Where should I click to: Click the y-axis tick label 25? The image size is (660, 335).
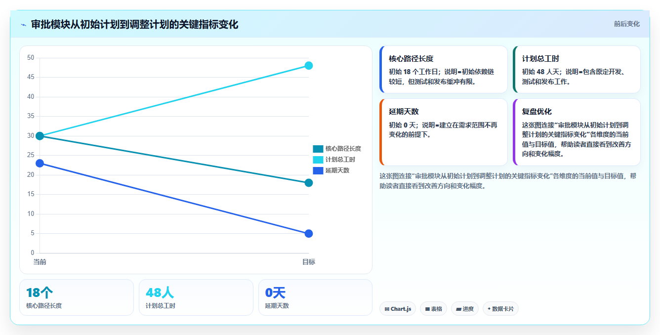point(31,156)
